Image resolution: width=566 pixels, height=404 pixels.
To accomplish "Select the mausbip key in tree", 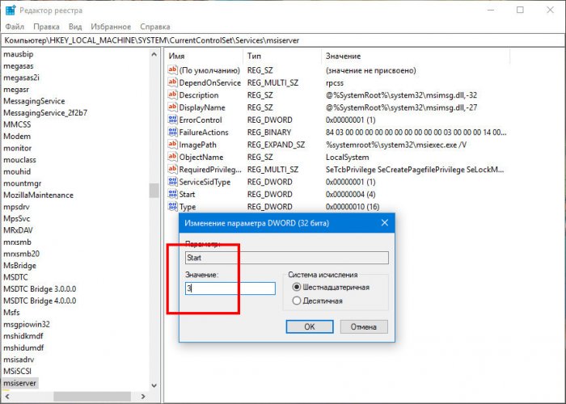I will (x=19, y=54).
